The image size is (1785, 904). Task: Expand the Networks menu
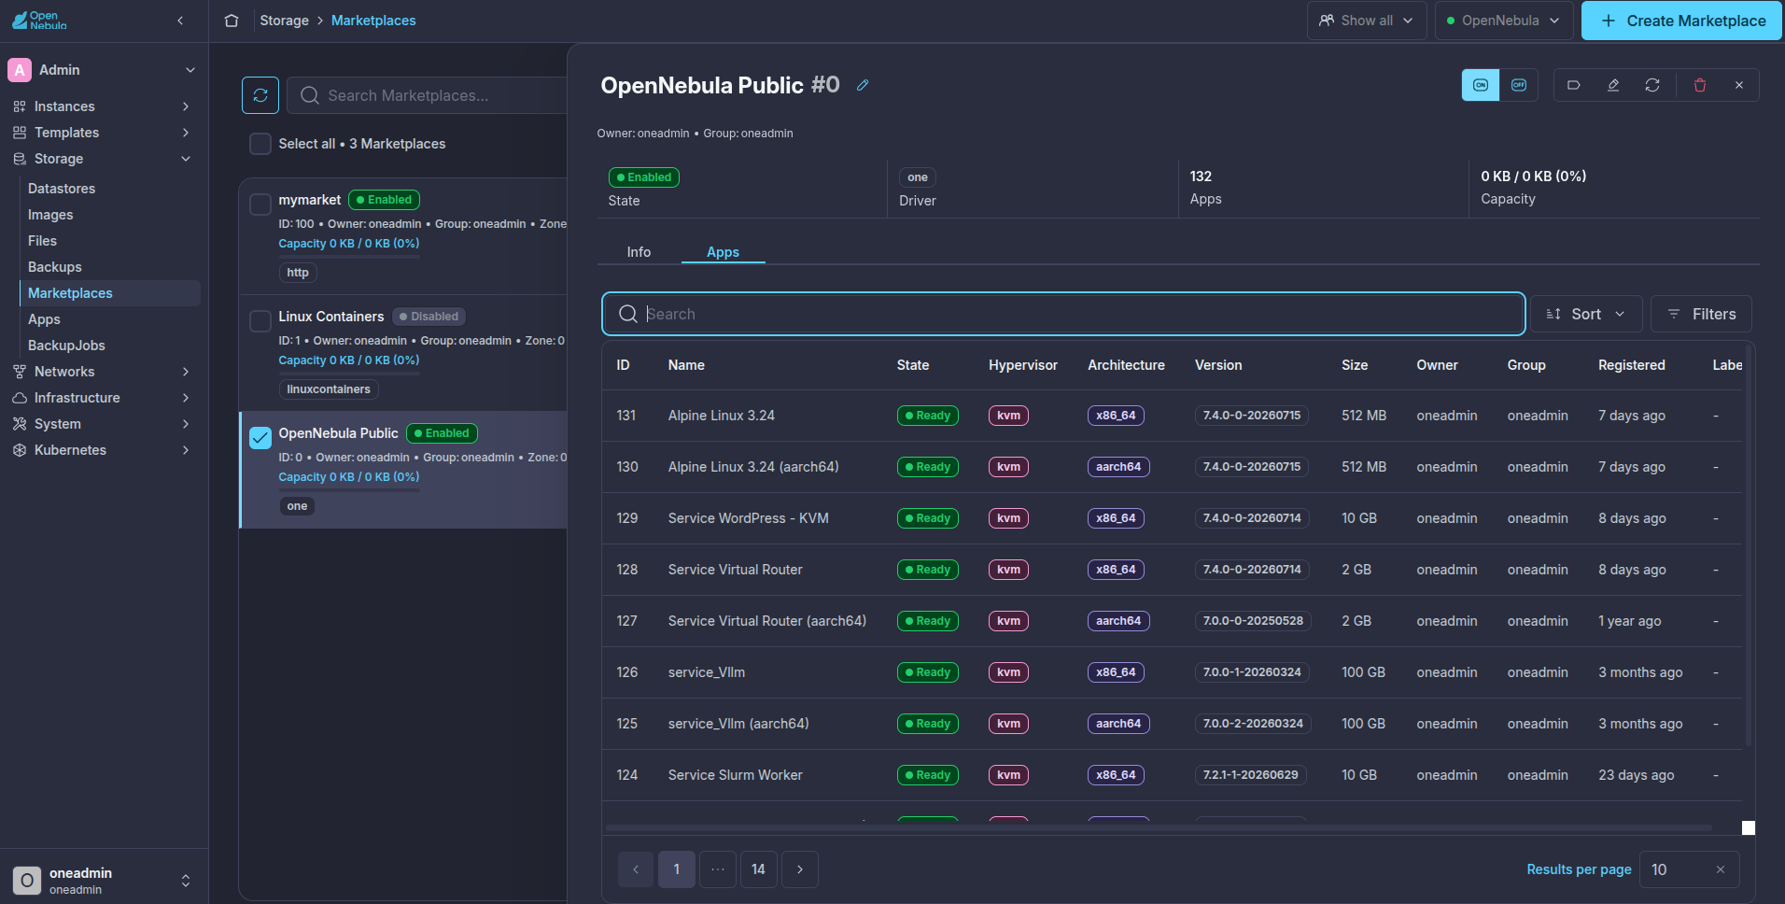186,372
